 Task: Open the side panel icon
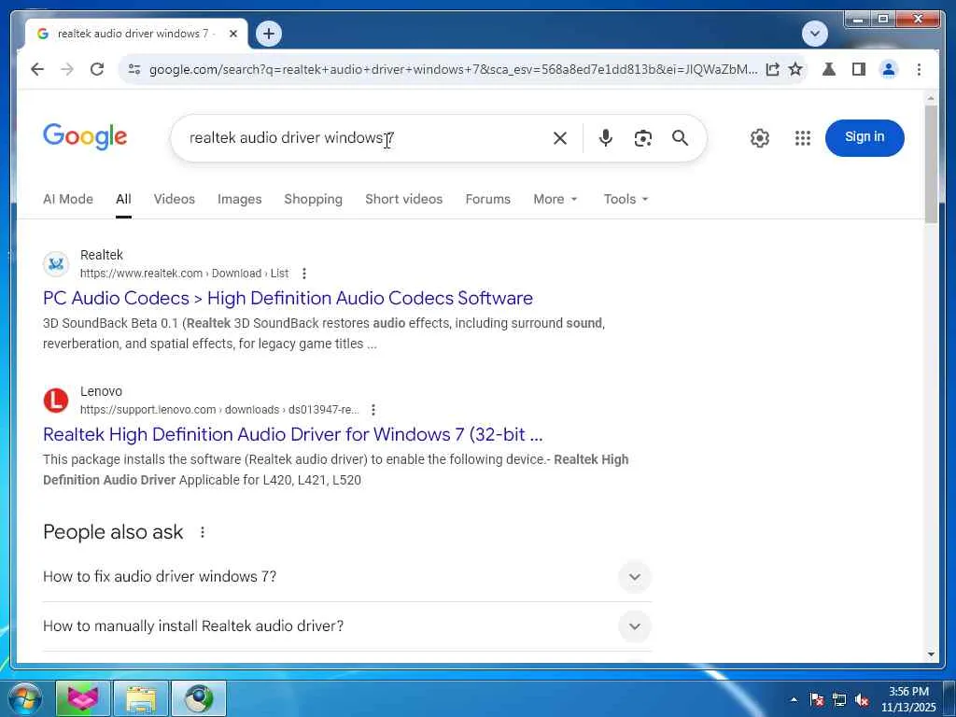tap(859, 69)
